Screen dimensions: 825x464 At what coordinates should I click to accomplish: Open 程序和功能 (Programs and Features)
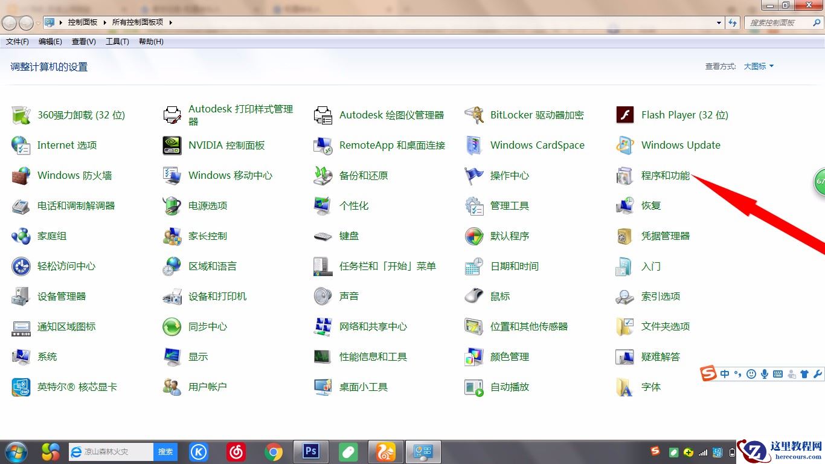click(x=665, y=176)
